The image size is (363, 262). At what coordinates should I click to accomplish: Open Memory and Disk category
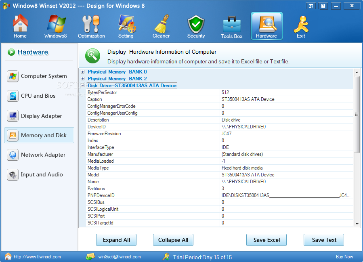point(39,135)
